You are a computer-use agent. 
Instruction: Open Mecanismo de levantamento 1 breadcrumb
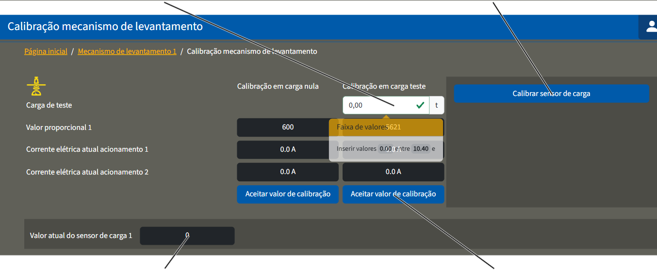click(x=127, y=51)
